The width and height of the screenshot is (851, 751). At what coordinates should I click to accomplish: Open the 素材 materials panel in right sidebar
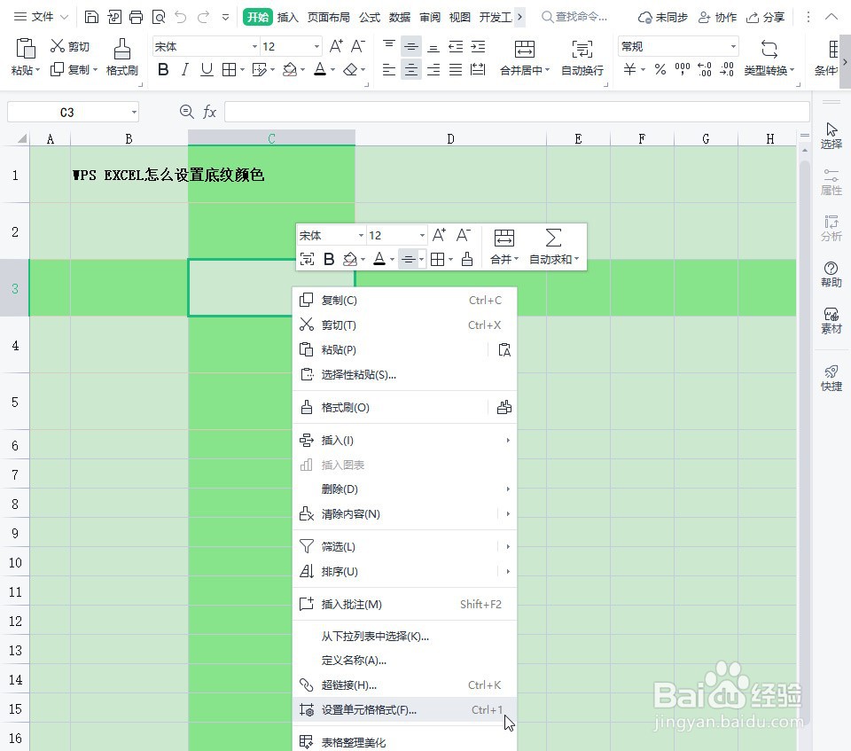coord(831,321)
